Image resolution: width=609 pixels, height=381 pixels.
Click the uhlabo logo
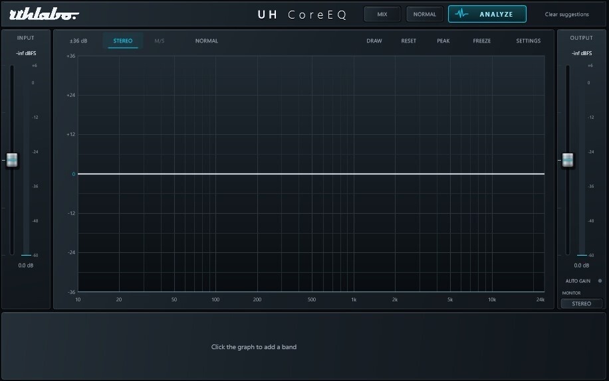[x=44, y=15]
